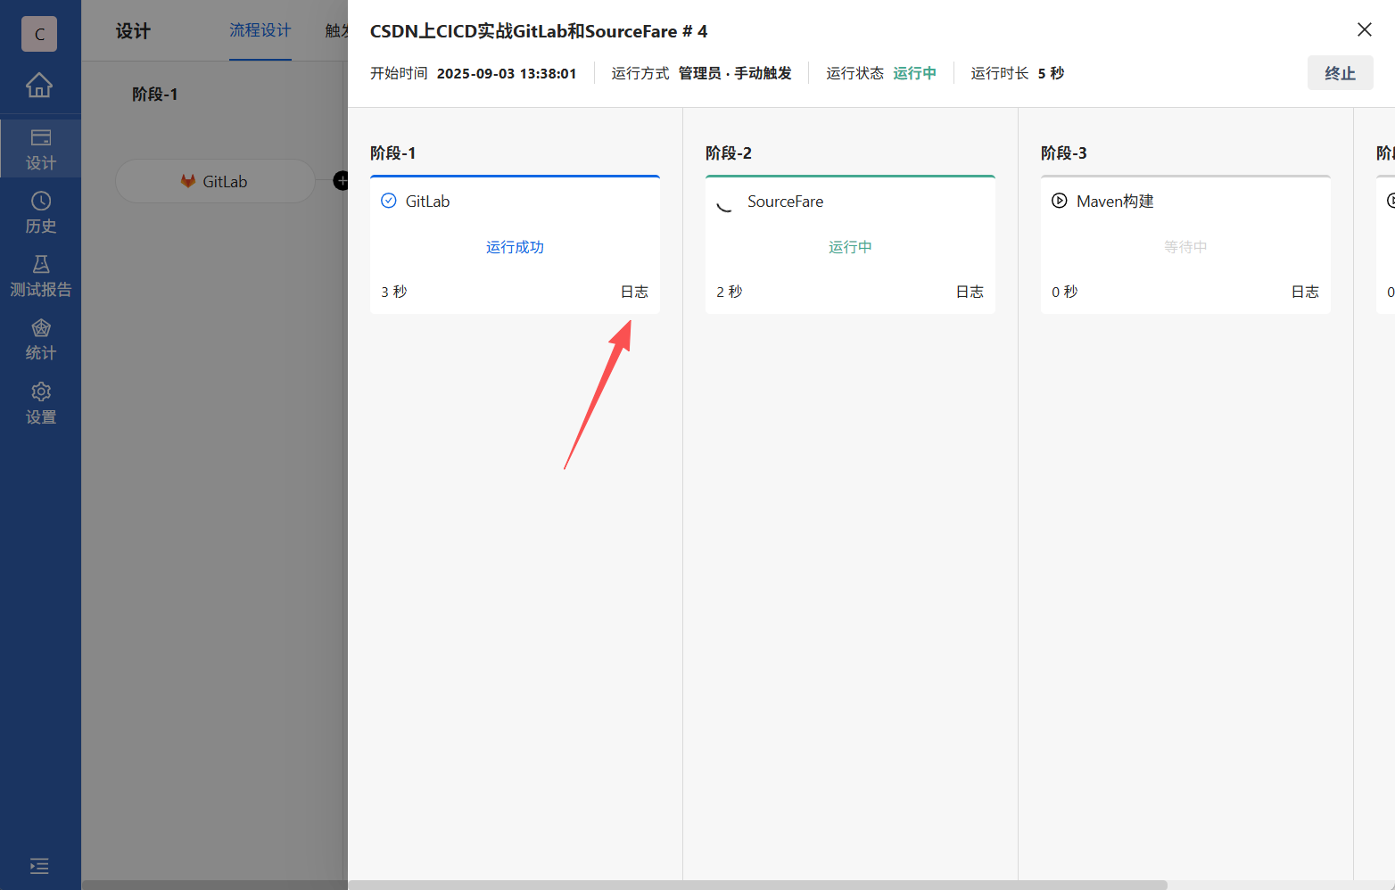
Task: Click the 阶段-1 heading in the run drawer
Action: click(x=393, y=153)
